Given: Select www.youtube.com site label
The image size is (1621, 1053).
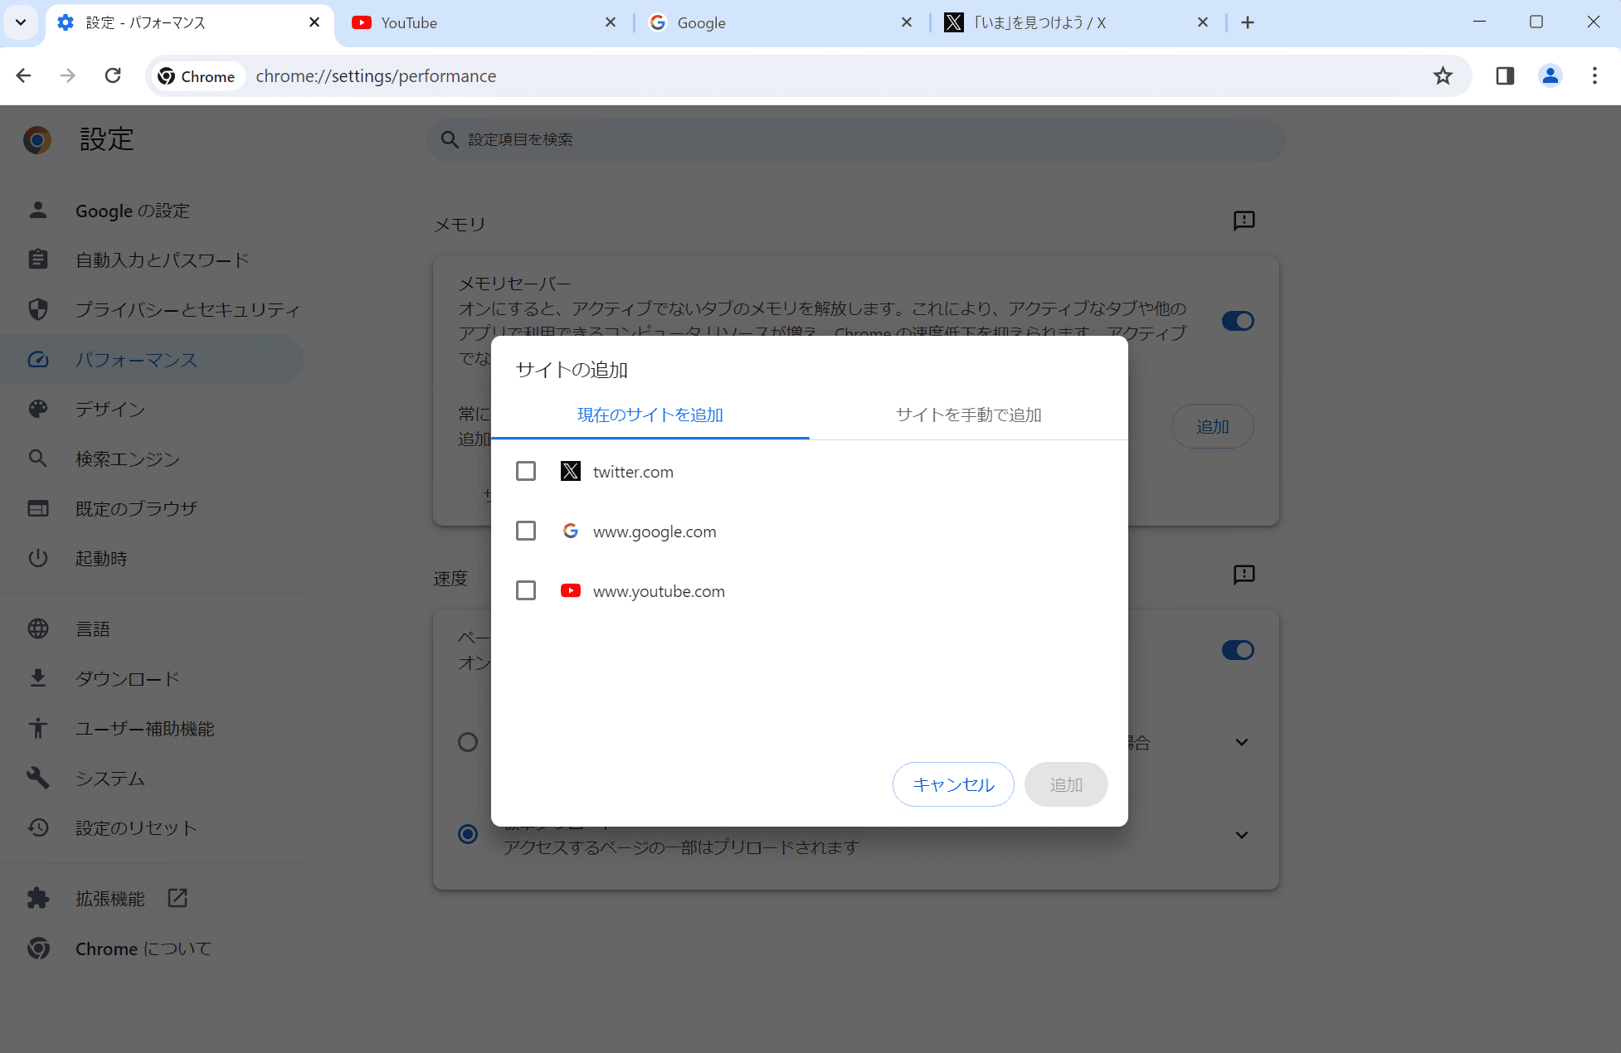Looking at the screenshot, I should coord(659,591).
